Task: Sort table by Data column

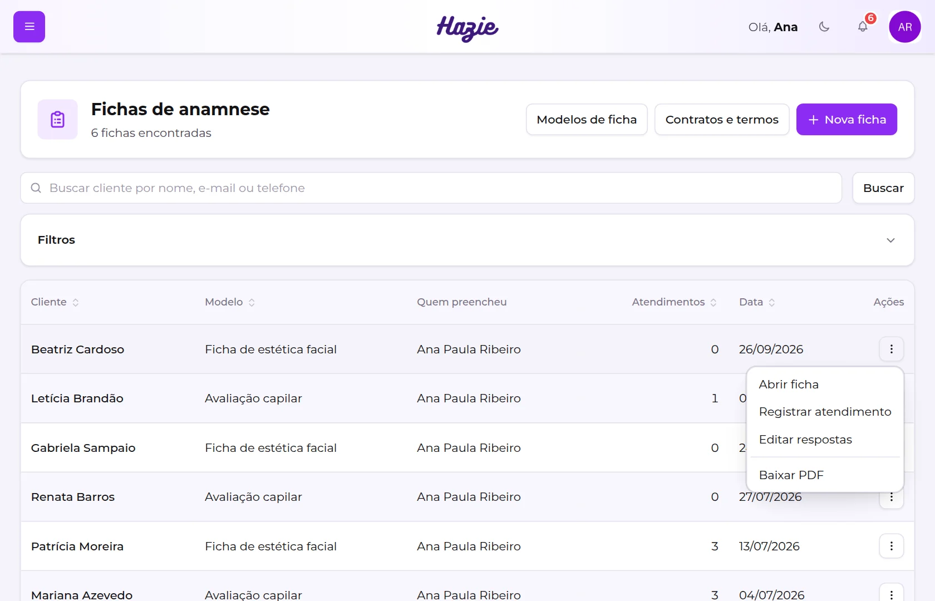Action: pyautogui.click(x=757, y=302)
